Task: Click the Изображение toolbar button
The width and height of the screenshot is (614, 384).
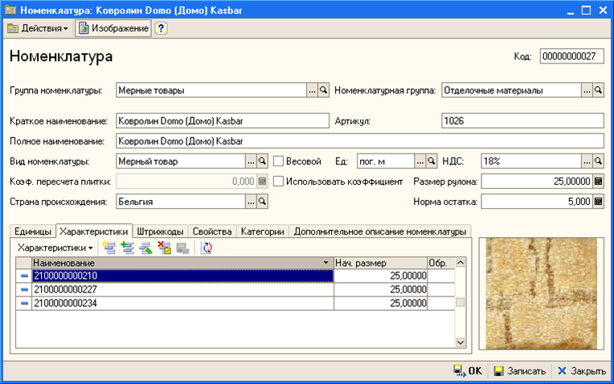Action: [113, 29]
